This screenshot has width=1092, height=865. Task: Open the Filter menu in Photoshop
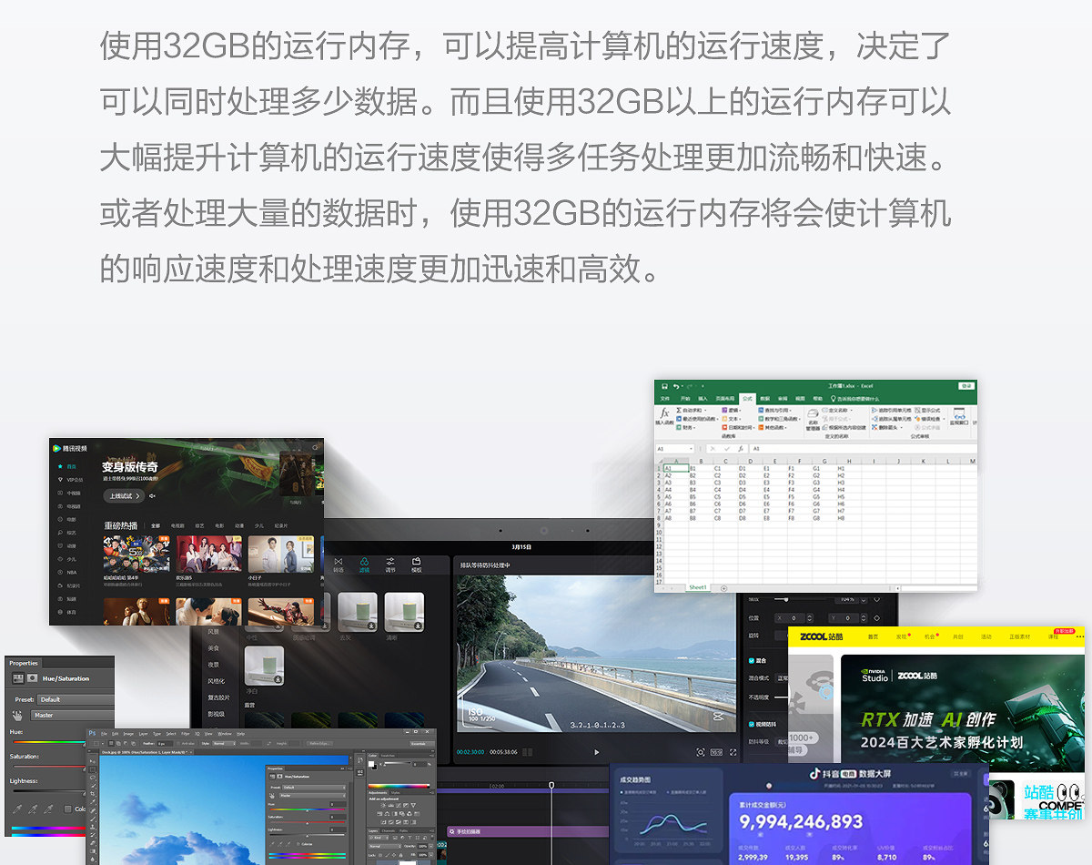(185, 733)
